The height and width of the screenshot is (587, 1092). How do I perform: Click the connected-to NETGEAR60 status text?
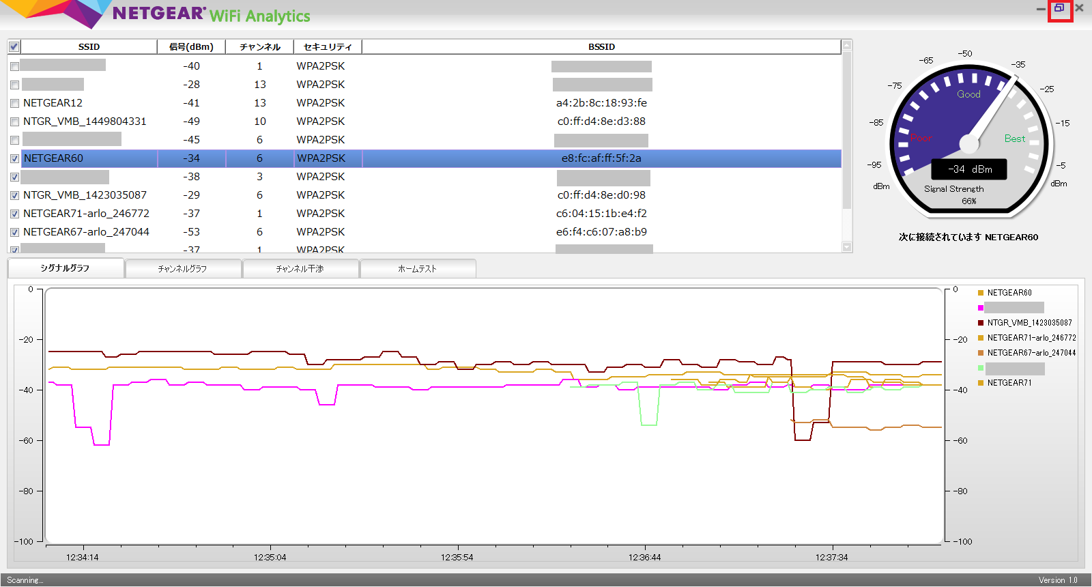968,238
